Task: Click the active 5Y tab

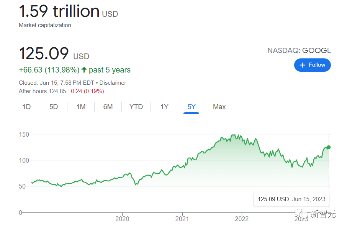Action: coord(192,107)
